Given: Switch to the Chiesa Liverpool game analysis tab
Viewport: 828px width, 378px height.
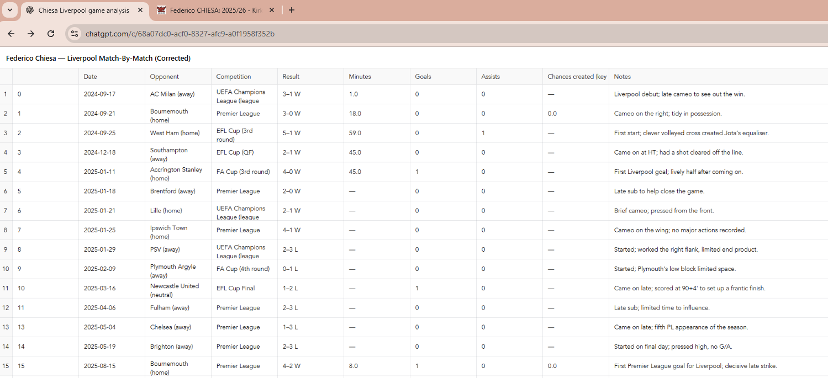Looking at the screenshot, I should (x=84, y=10).
